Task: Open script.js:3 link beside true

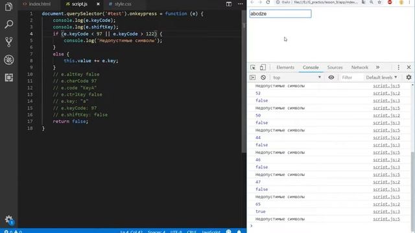Action: pyautogui.click(x=386, y=212)
